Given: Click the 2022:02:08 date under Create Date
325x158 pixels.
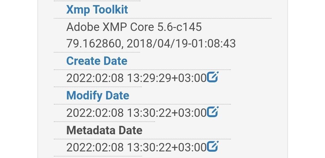Looking at the screenshot, I should 95,78.
